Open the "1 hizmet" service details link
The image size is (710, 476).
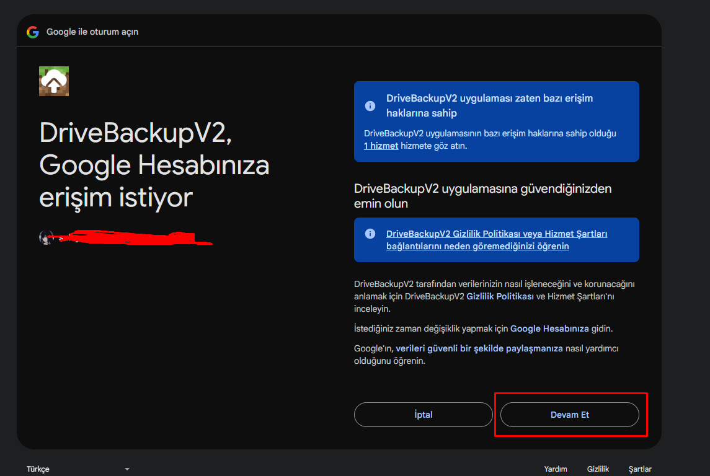(381, 145)
